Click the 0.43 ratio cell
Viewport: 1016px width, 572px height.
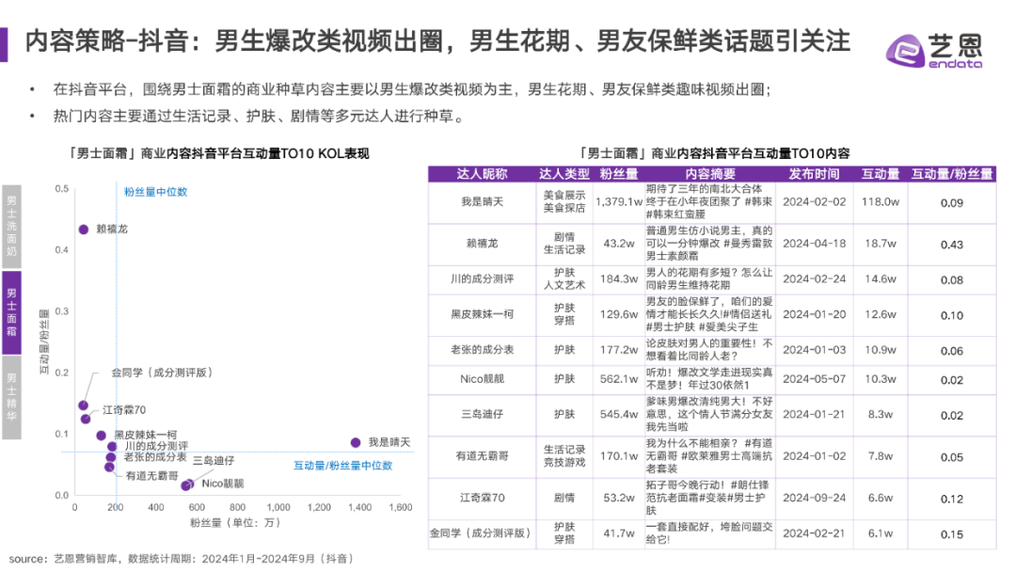point(952,245)
